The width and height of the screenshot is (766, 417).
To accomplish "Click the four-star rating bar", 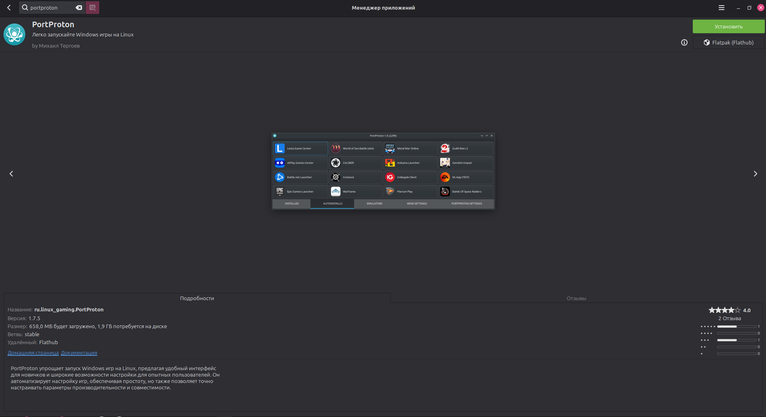I will [736, 333].
